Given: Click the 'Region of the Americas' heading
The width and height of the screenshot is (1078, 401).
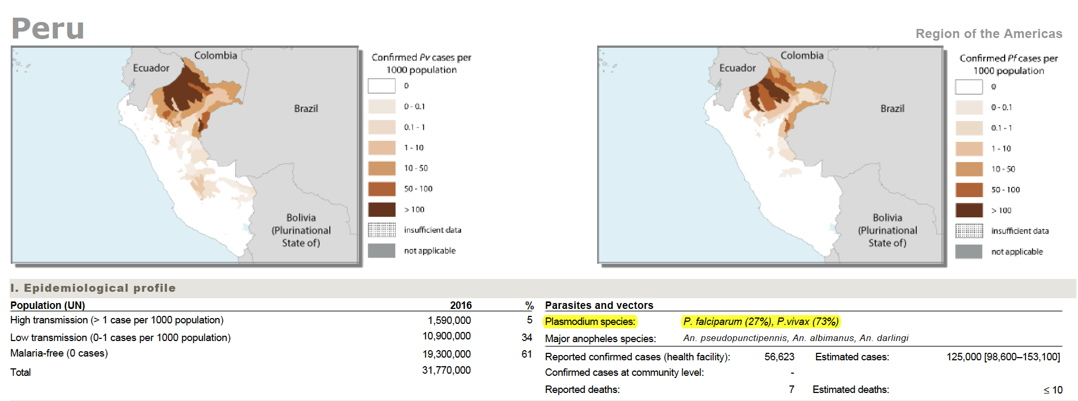Looking at the screenshot, I should (x=989, y=34).
